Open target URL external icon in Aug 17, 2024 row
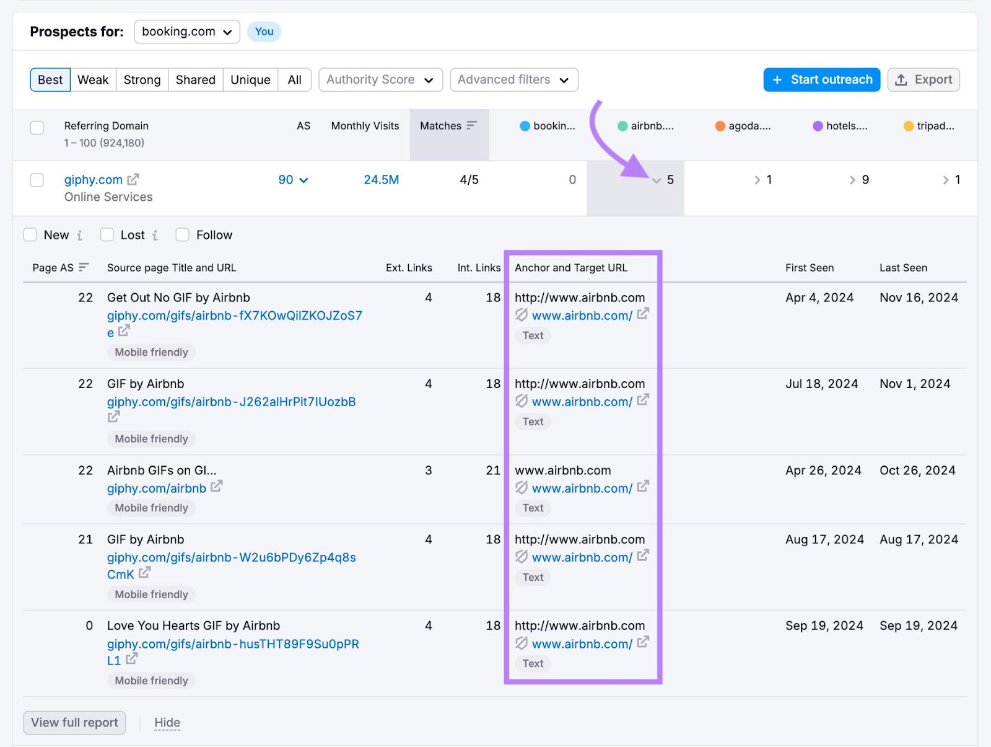 click(x=643, y=555)
